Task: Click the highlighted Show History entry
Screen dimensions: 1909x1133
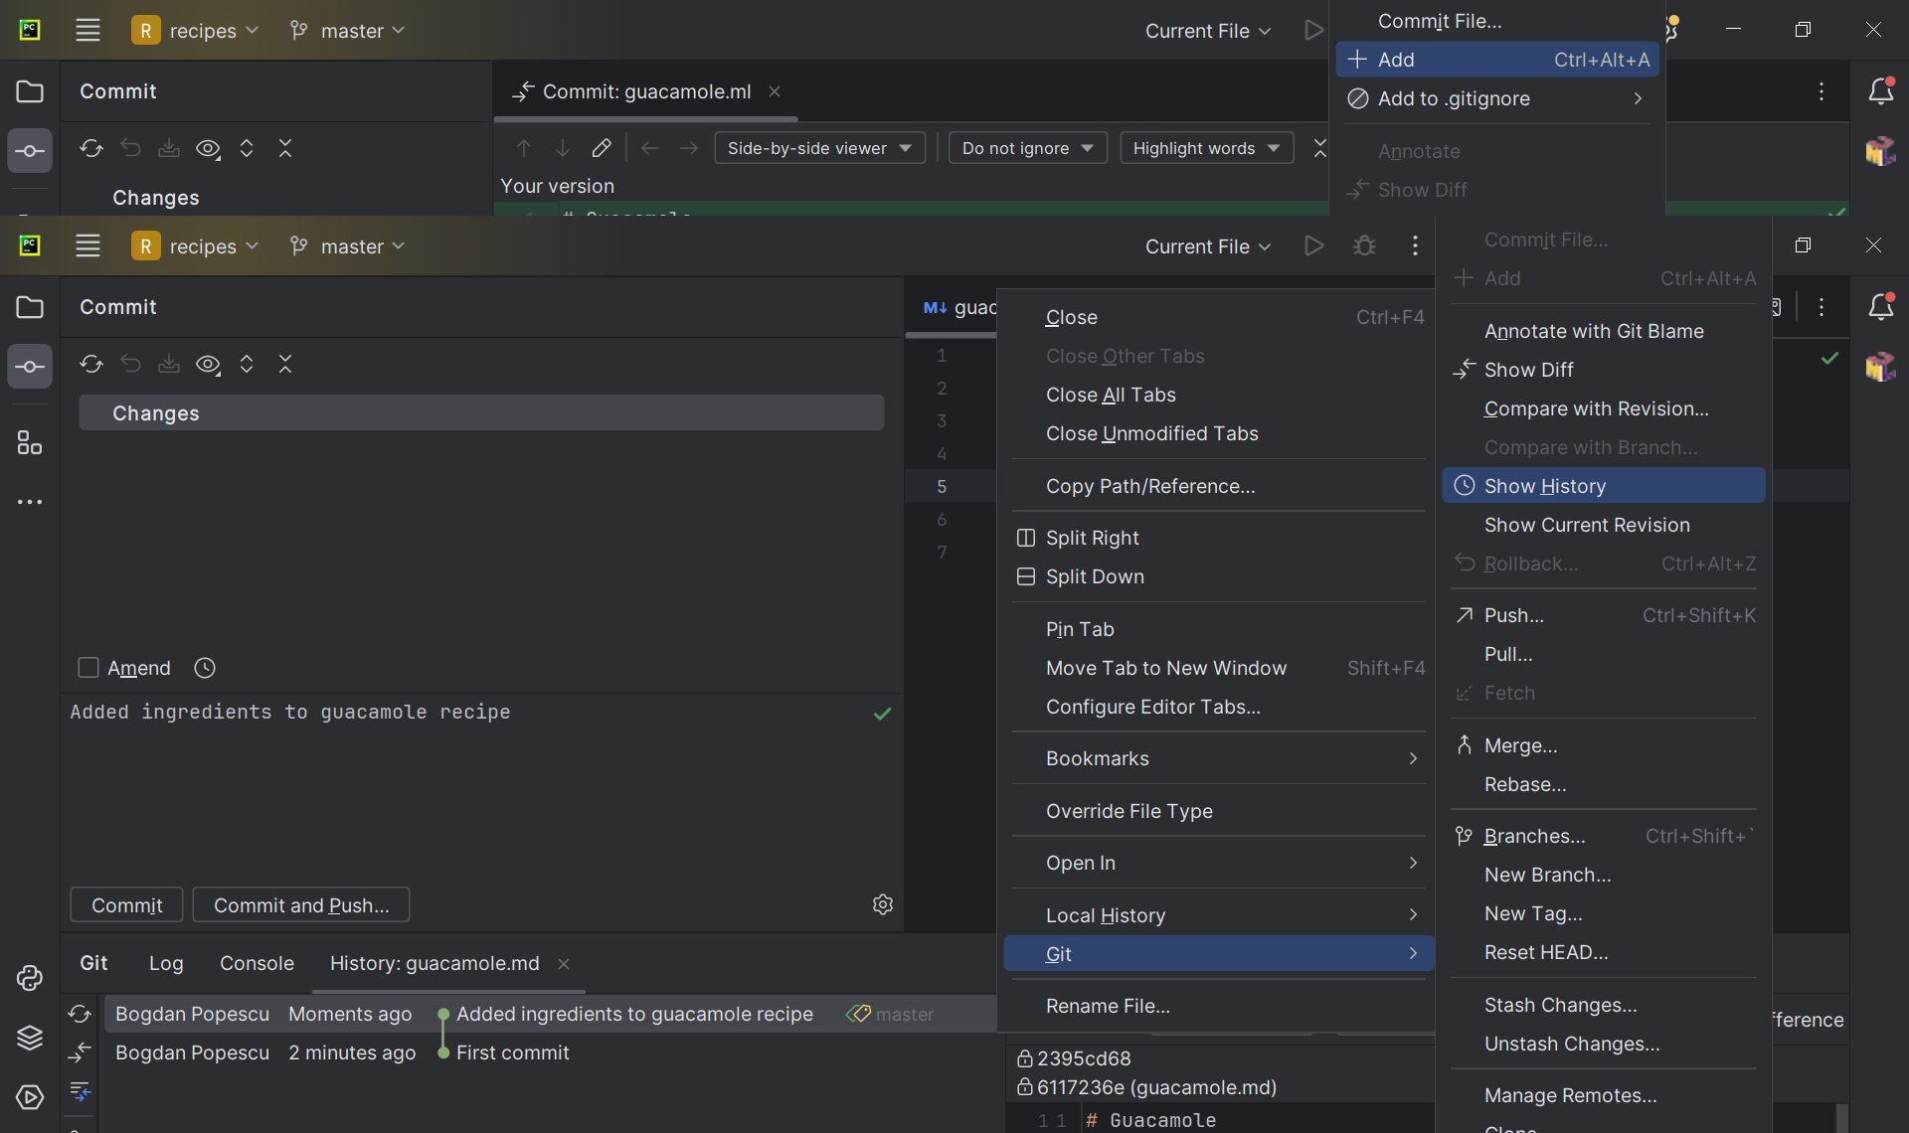Action: coord(1604,486)
